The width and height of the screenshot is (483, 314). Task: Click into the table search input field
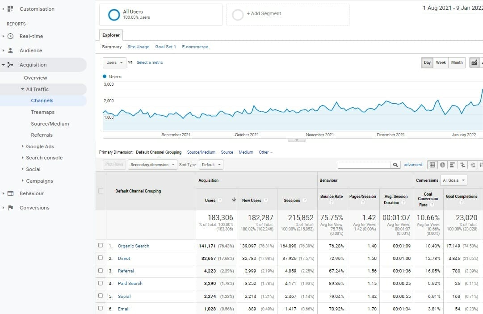coord(364,165)
